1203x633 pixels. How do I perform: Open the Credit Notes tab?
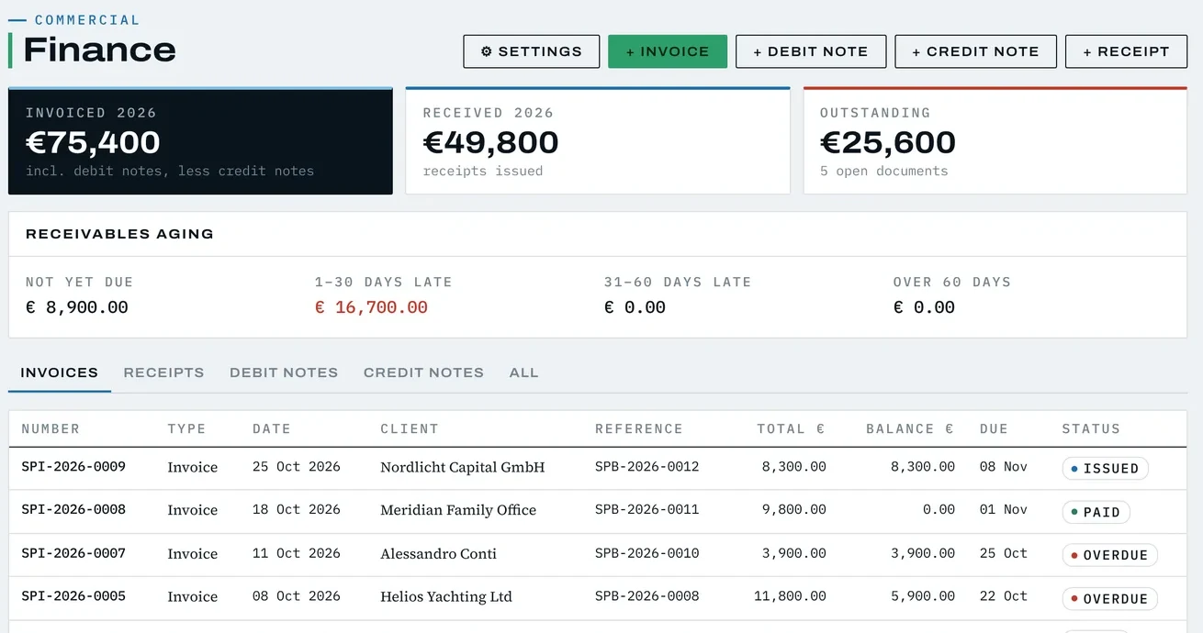coord(423,372)
